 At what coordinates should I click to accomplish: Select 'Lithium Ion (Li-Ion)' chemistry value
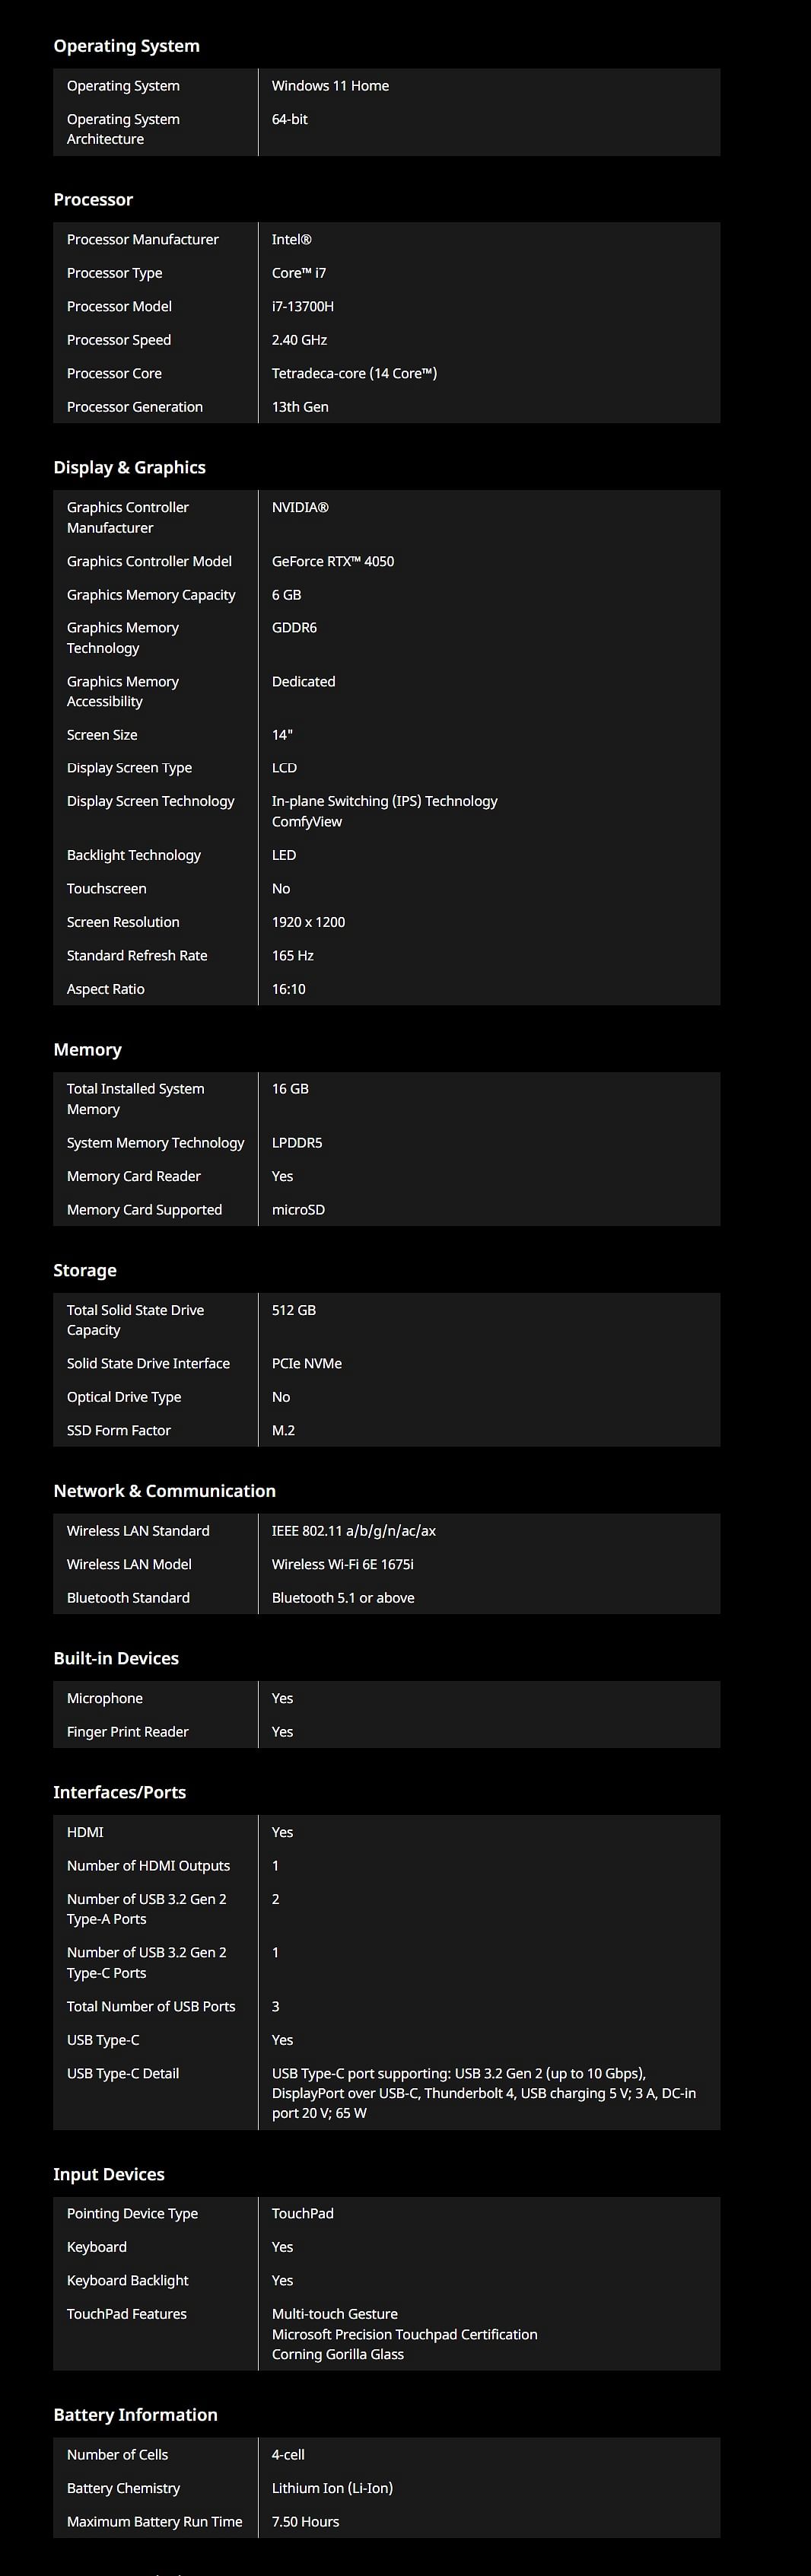pos(332,2488)
